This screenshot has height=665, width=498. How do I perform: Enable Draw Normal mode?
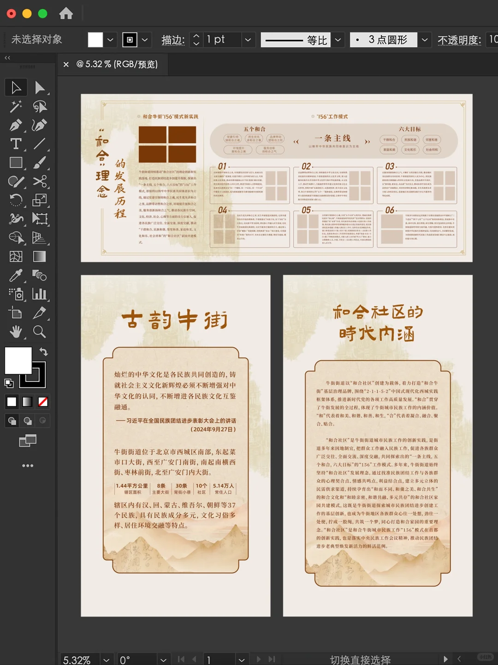point(12,421)
